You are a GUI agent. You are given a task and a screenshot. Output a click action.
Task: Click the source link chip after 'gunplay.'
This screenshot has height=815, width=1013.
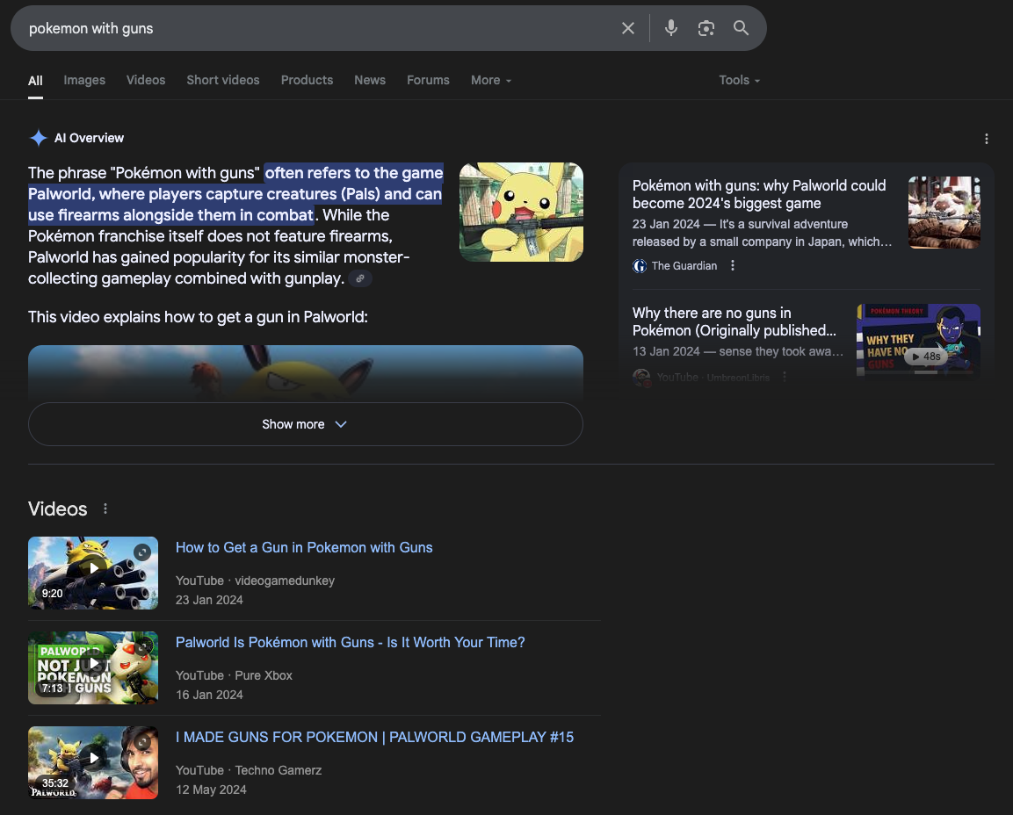pos(360,278)
